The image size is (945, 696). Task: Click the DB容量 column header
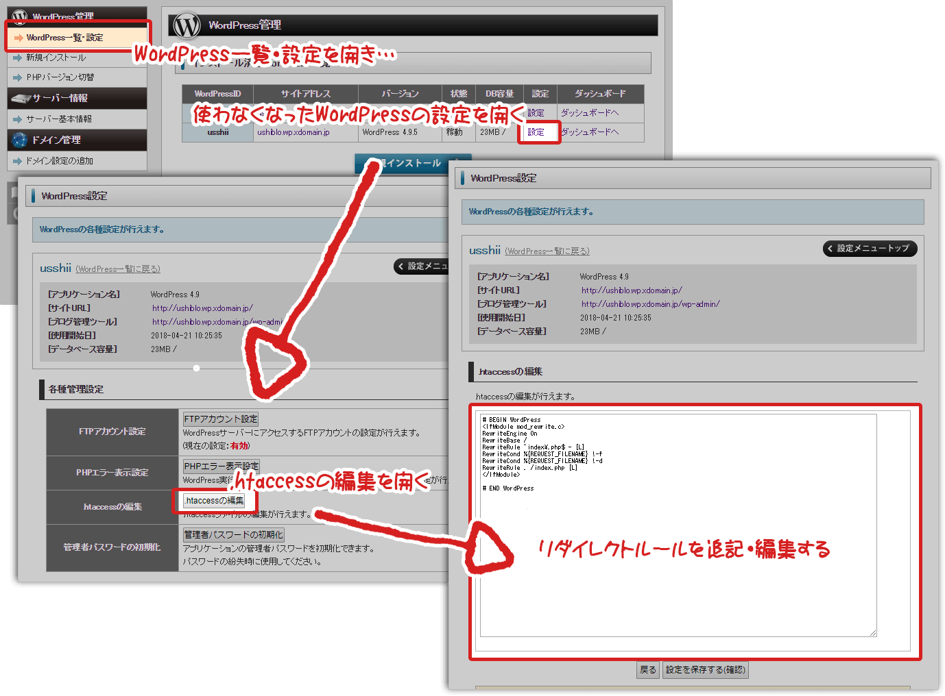tap(500, 94)
